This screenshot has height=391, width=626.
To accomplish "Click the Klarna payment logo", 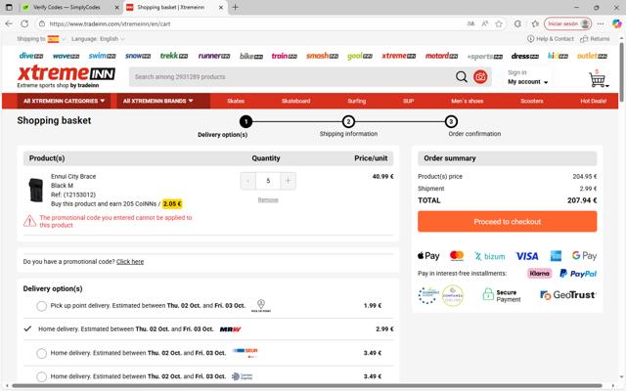I will (x=539, y=274).
